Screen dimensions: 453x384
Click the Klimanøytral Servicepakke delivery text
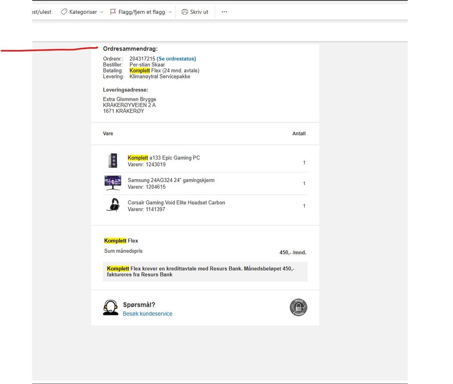(x=160, y=76)
